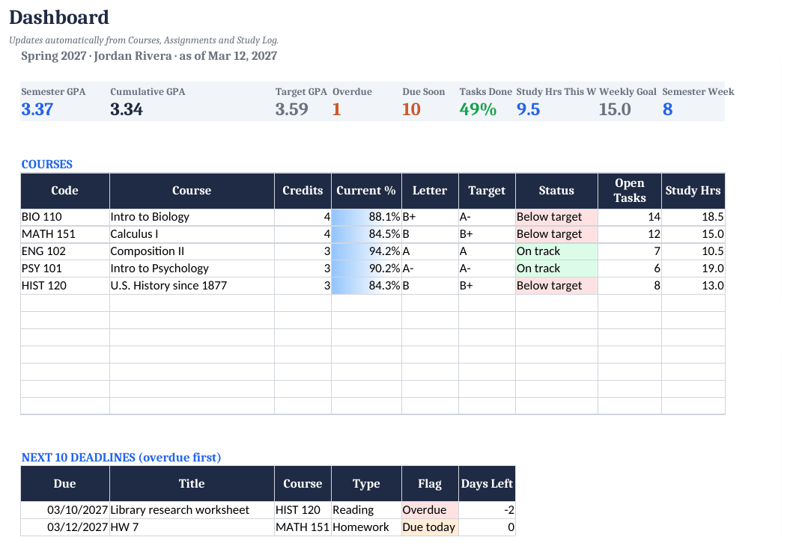
Task: Select the Type column header
Action: click(x=366, y=484)
